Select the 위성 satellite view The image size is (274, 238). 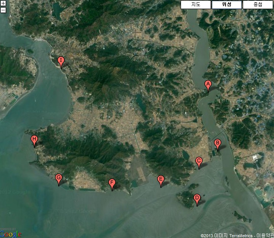pos(227,5)
